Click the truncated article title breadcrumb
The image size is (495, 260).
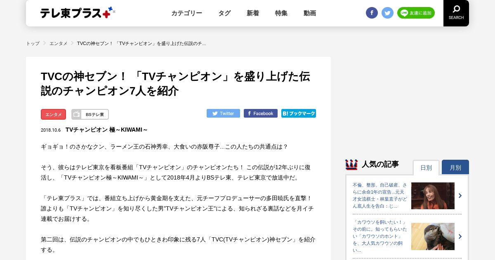(141, 43)
